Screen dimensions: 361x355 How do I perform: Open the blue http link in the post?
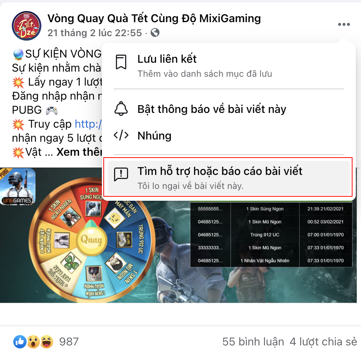click(x=89, y=124)
